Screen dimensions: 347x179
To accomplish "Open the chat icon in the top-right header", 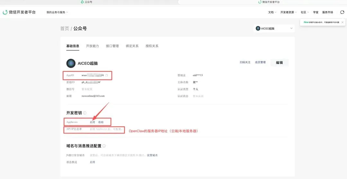I will [x=342, y=12].
